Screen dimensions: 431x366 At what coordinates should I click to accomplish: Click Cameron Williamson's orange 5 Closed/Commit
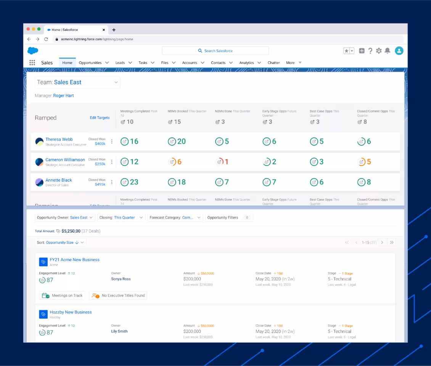[x=364, y=162]
